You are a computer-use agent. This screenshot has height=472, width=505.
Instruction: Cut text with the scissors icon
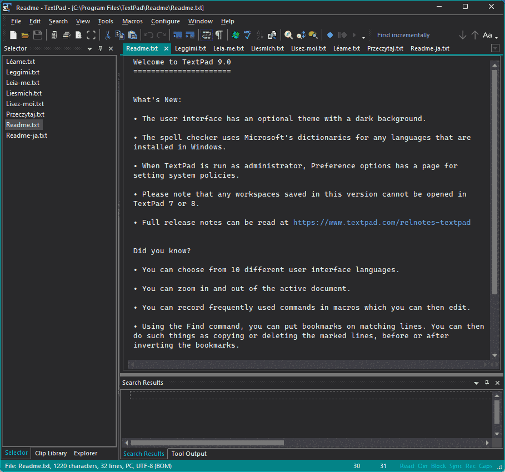[108, 34]
